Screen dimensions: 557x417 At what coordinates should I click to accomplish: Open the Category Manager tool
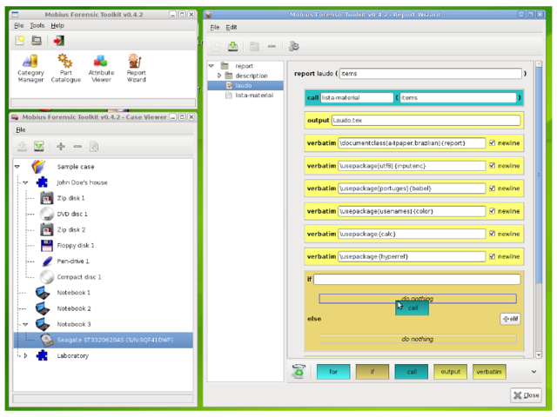pos(30,69)
